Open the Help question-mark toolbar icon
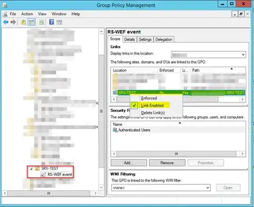Viewport: 254px width, 207px height. tap(52, 22)
